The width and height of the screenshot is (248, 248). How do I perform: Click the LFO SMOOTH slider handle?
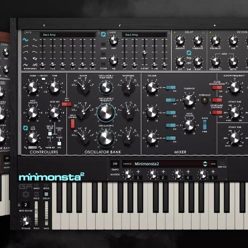tap(83, 64)
